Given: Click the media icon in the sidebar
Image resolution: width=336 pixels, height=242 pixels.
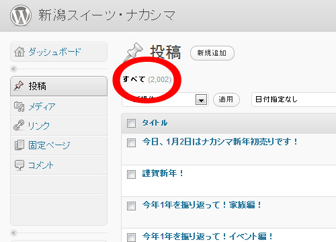Looking at the screenshot, I should [19, 106].
